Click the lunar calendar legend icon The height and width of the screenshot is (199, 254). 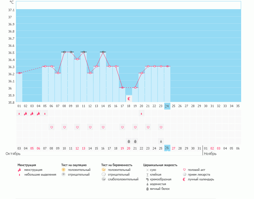point(185,179)
